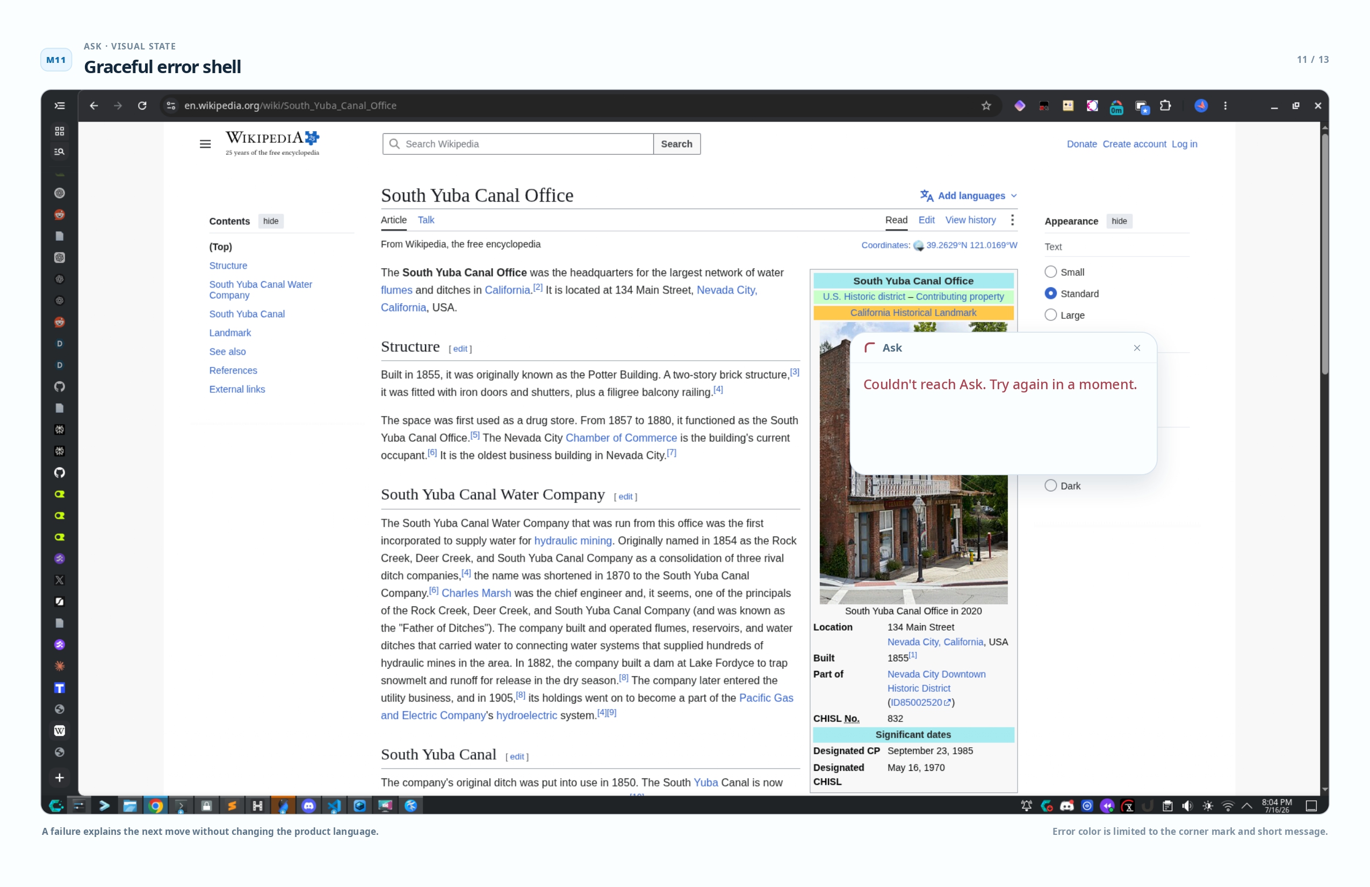1370x887 pixels.
Task: Open the article more-options menu
Action: pos(1012,220)
